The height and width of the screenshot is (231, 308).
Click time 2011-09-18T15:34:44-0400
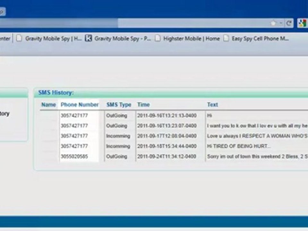pos(167,146)
